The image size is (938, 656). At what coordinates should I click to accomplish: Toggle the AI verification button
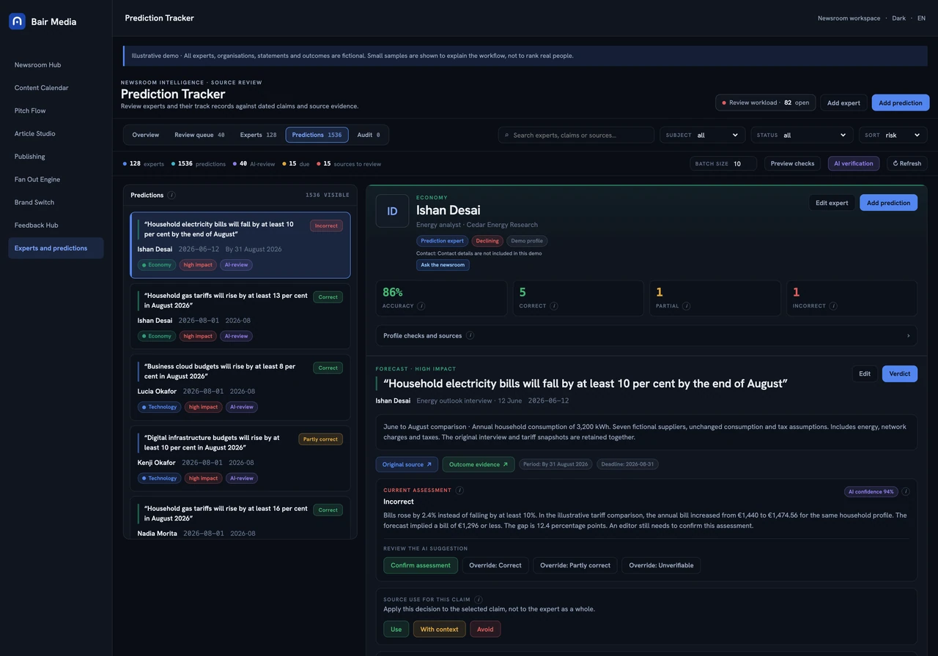854,163
